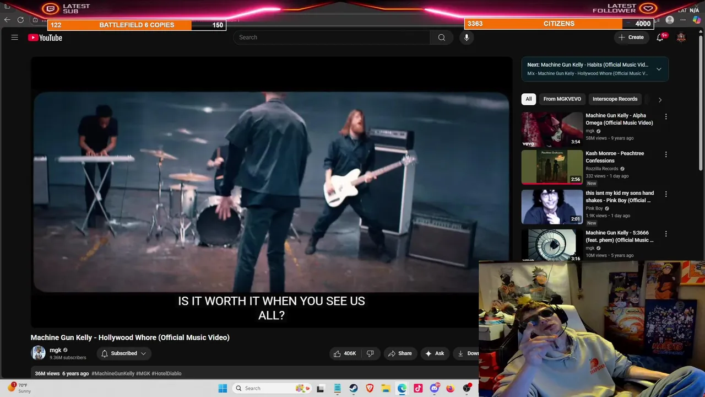
Task: Launch Steam from the taskbar
Action: pos(354,388)
